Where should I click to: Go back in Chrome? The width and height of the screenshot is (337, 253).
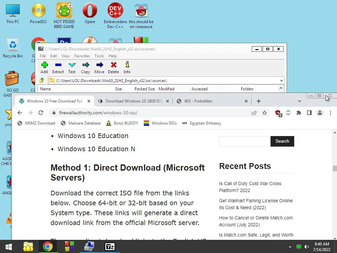(20, 113)
